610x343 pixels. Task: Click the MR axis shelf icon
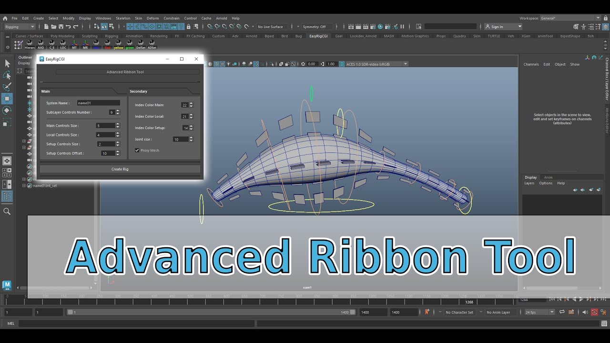pos(85,44)
